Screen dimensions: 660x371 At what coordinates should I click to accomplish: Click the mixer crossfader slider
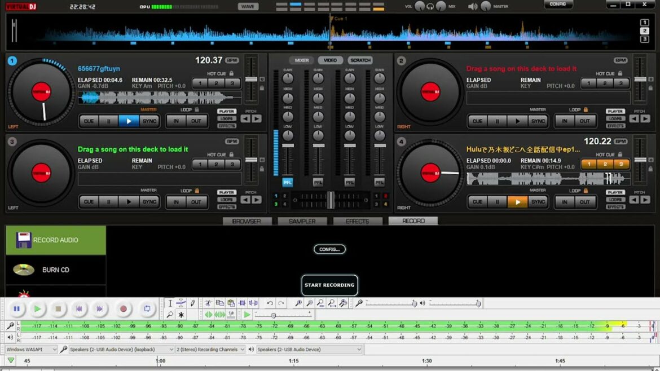point(331,200)
